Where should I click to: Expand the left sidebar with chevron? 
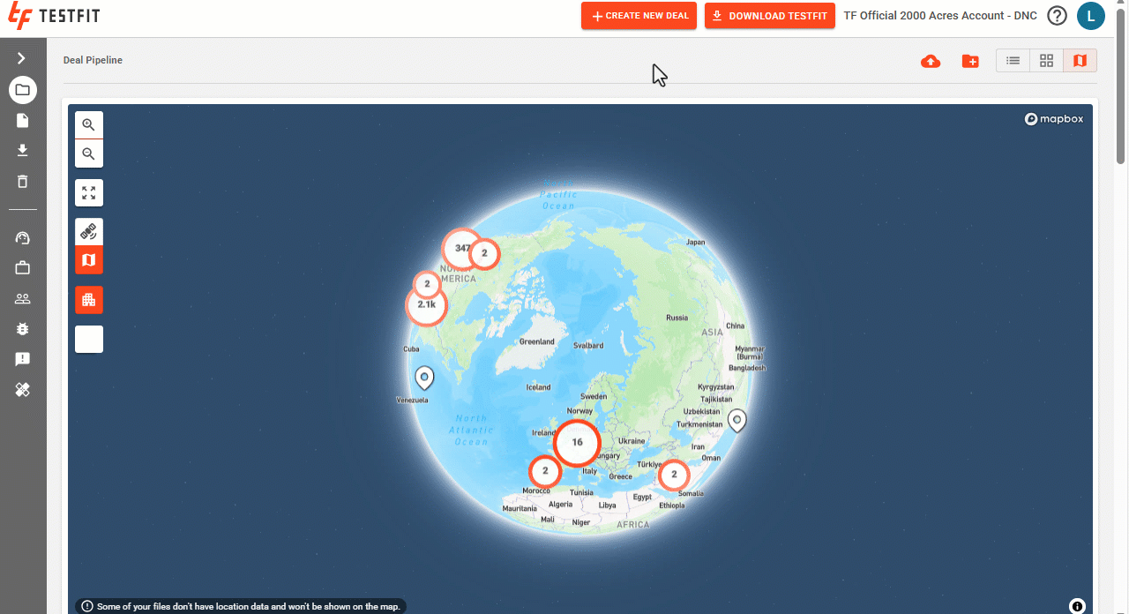coord(22,58)
